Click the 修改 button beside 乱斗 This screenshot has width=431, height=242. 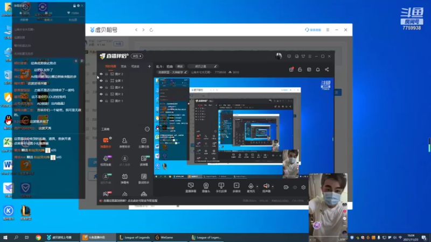(180, 66)
